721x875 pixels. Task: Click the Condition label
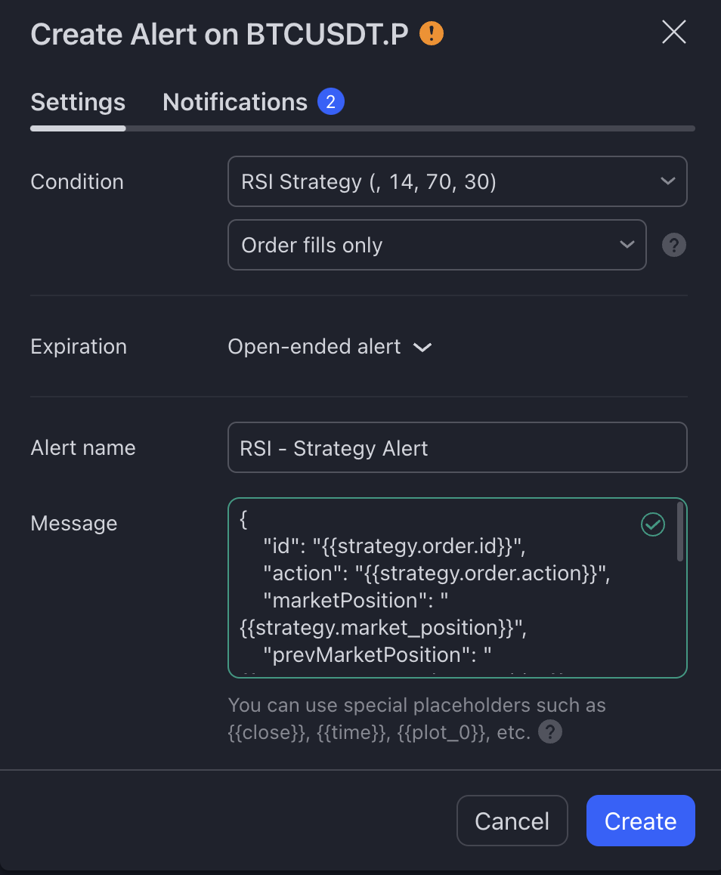(x=77, y=182)
